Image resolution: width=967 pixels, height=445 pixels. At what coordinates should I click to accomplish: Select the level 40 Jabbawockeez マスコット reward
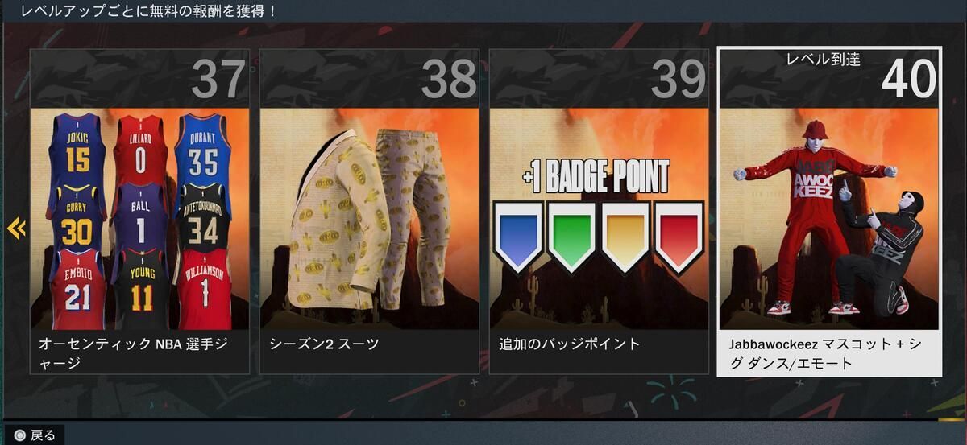click(829, 212)
